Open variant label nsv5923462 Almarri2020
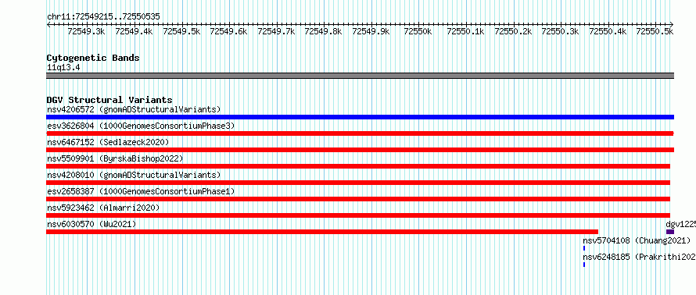The width and height of the screenshot is (696, 295). point(103,208)
